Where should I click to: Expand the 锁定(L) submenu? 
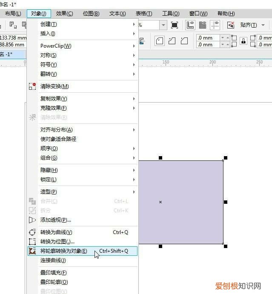83,180
